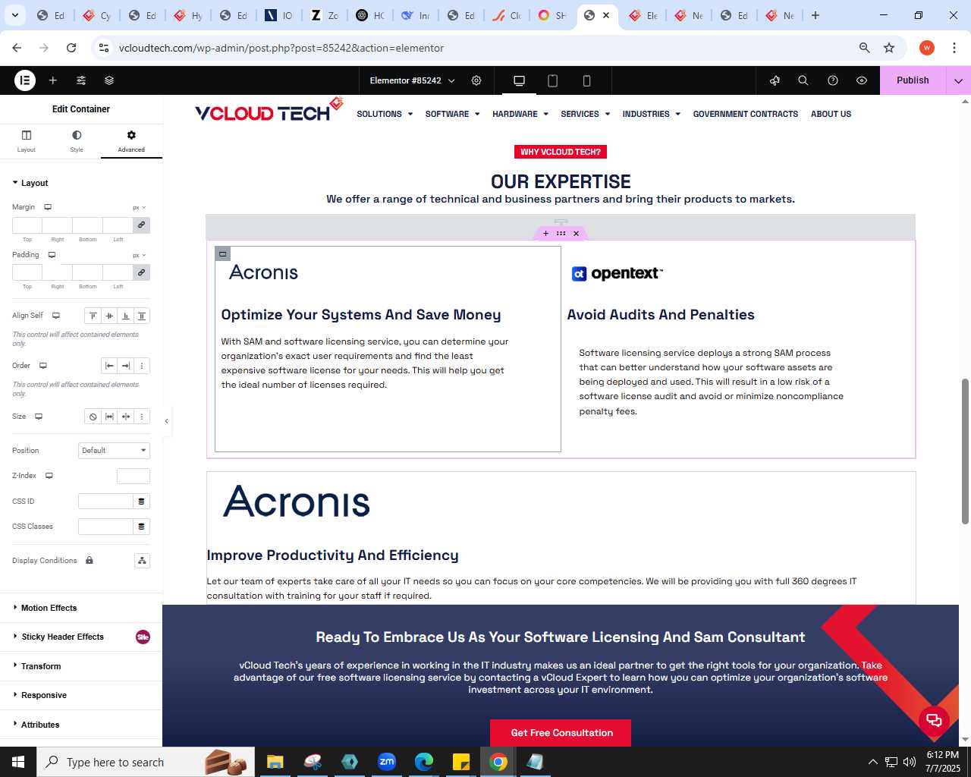
Task: Set Align Self to Center
Action: (109, 316)
